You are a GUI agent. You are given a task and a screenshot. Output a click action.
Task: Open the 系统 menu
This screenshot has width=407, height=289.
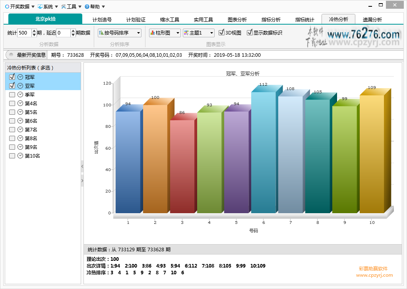tap(48, 6)
